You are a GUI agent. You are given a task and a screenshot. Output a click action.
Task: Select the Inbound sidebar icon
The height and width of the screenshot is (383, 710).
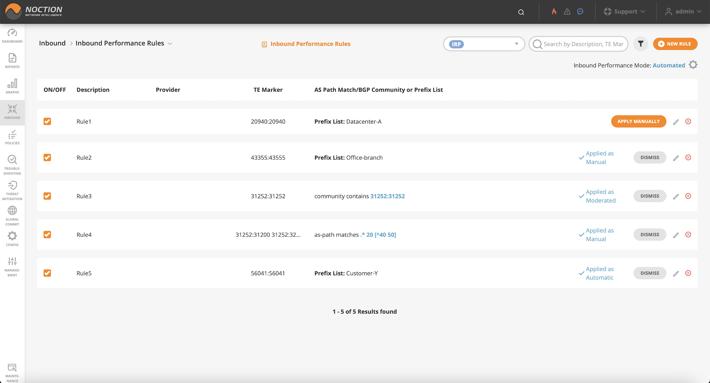tap(12, 112)
